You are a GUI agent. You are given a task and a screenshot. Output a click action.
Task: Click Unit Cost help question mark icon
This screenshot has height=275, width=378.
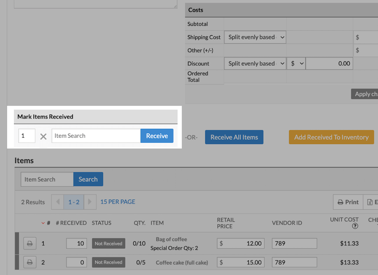pos(355,226)
